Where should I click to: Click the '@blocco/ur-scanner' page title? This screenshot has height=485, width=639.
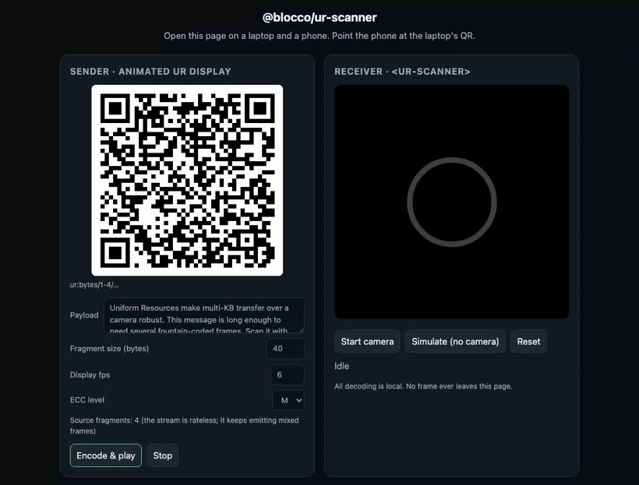[x=319, y=17]
